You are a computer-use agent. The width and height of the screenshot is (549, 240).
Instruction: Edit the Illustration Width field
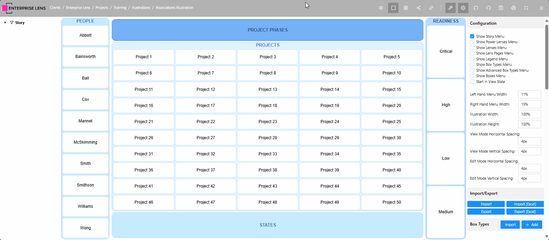tap(529, 114)
